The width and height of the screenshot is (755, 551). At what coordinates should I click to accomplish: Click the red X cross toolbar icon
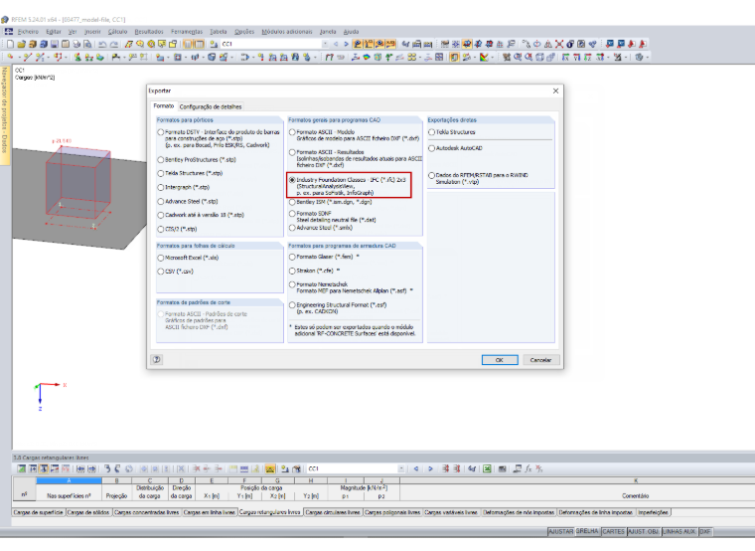pos(559,44)
